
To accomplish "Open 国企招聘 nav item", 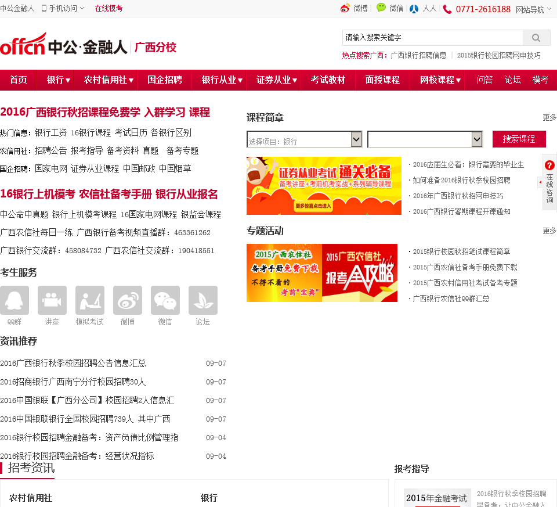I will coord(165,80).
